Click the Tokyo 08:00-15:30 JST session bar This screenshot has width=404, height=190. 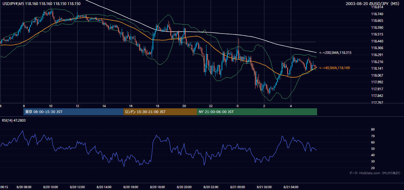[73, 112]
